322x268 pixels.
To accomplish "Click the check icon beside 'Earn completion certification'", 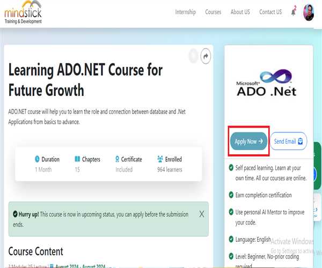I will [231, 195].
